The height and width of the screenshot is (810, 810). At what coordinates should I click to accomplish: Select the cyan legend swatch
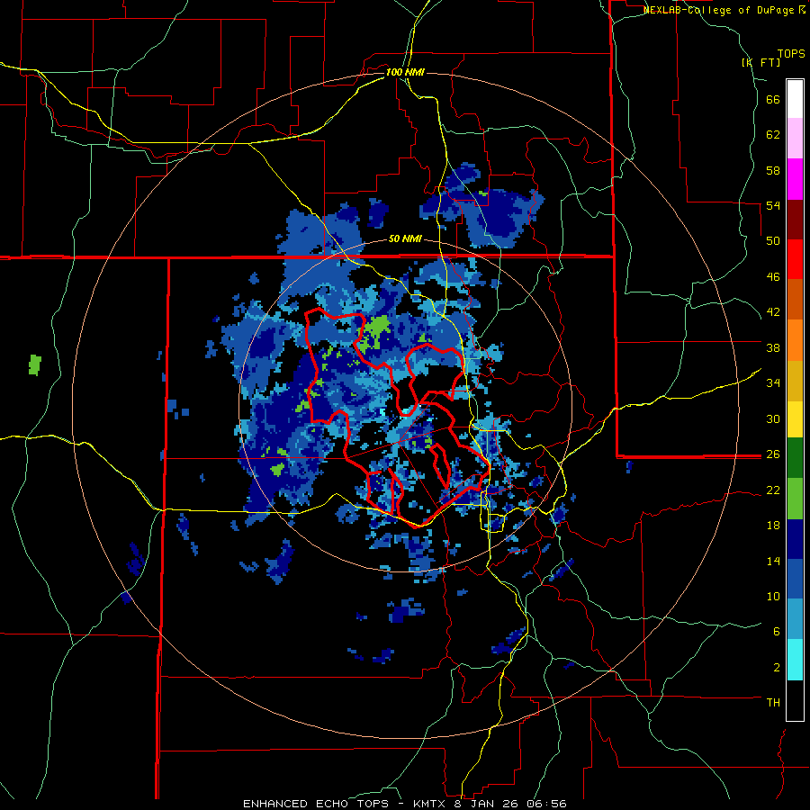point(795,660)
